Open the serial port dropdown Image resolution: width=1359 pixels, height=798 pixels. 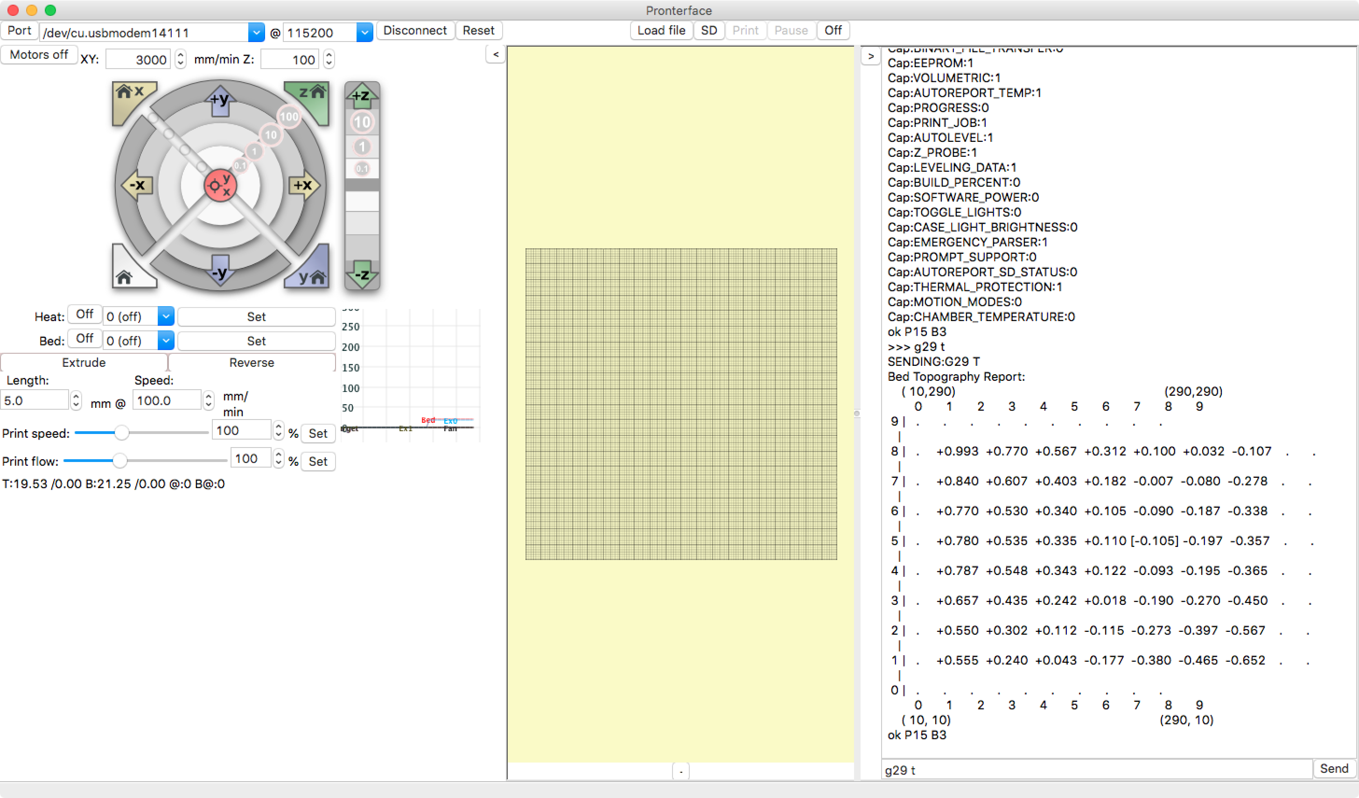pos(256,33)
